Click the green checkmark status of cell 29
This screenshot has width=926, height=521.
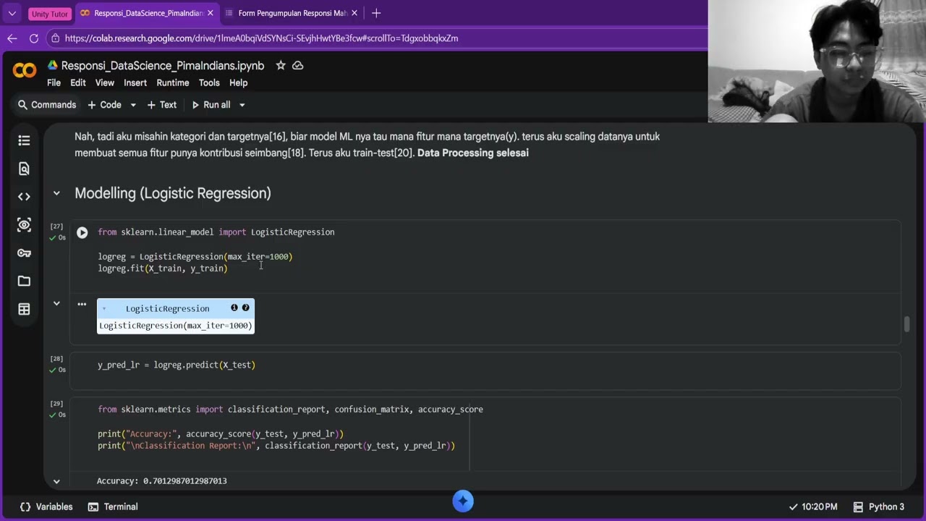[52, 415]
